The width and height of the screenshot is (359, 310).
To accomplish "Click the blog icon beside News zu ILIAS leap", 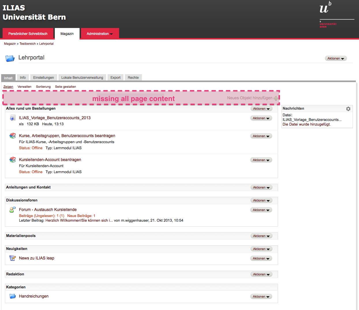I will tap(12, 258).
